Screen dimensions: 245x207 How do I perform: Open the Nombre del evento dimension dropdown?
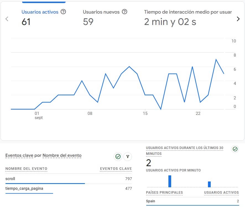tap(62, 155)
